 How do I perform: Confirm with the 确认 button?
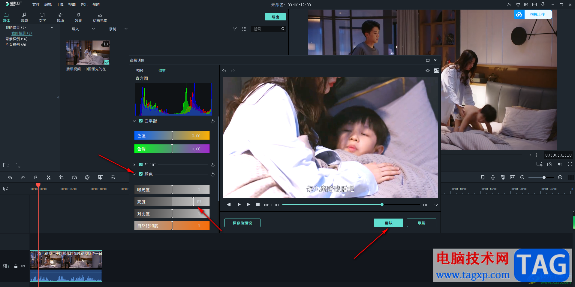pos(389,223)
